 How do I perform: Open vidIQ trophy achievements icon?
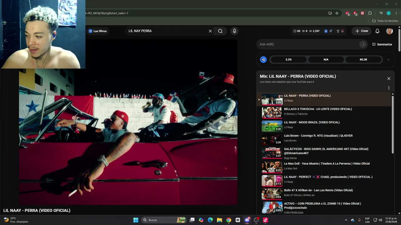point(338,31)
